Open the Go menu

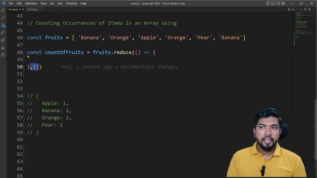click(52, 3)
